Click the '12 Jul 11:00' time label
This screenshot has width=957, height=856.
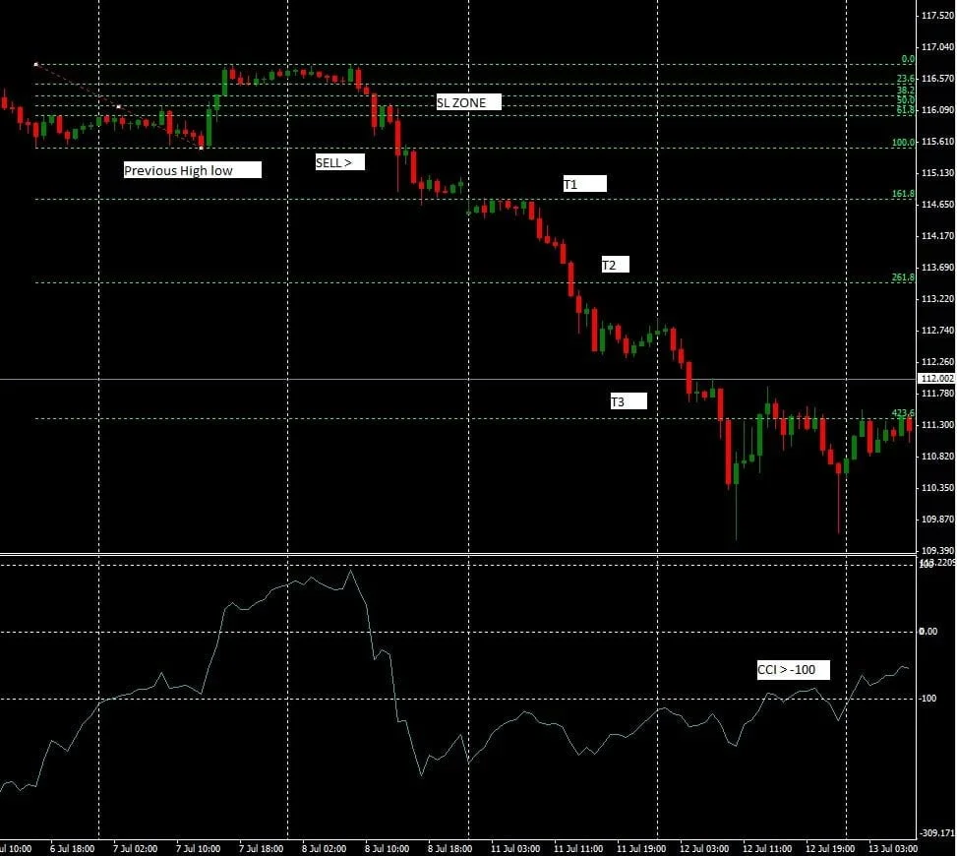(766, 849)
